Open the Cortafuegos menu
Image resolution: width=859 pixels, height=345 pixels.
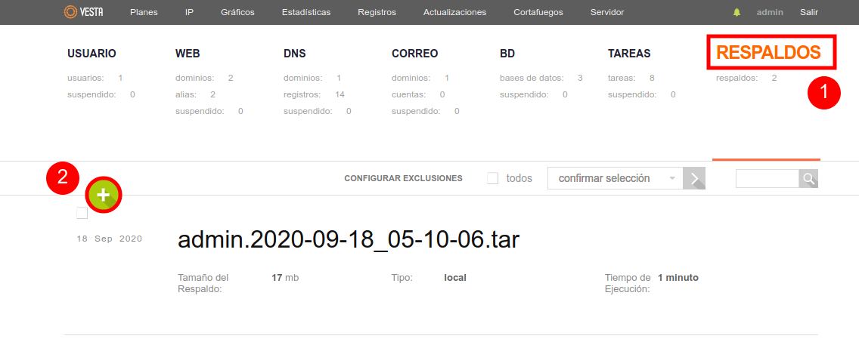(538, 12)
